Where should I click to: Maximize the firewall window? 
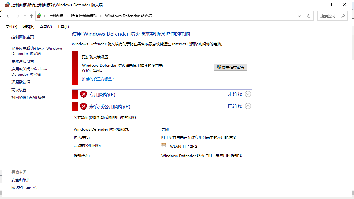pos(330,5)
